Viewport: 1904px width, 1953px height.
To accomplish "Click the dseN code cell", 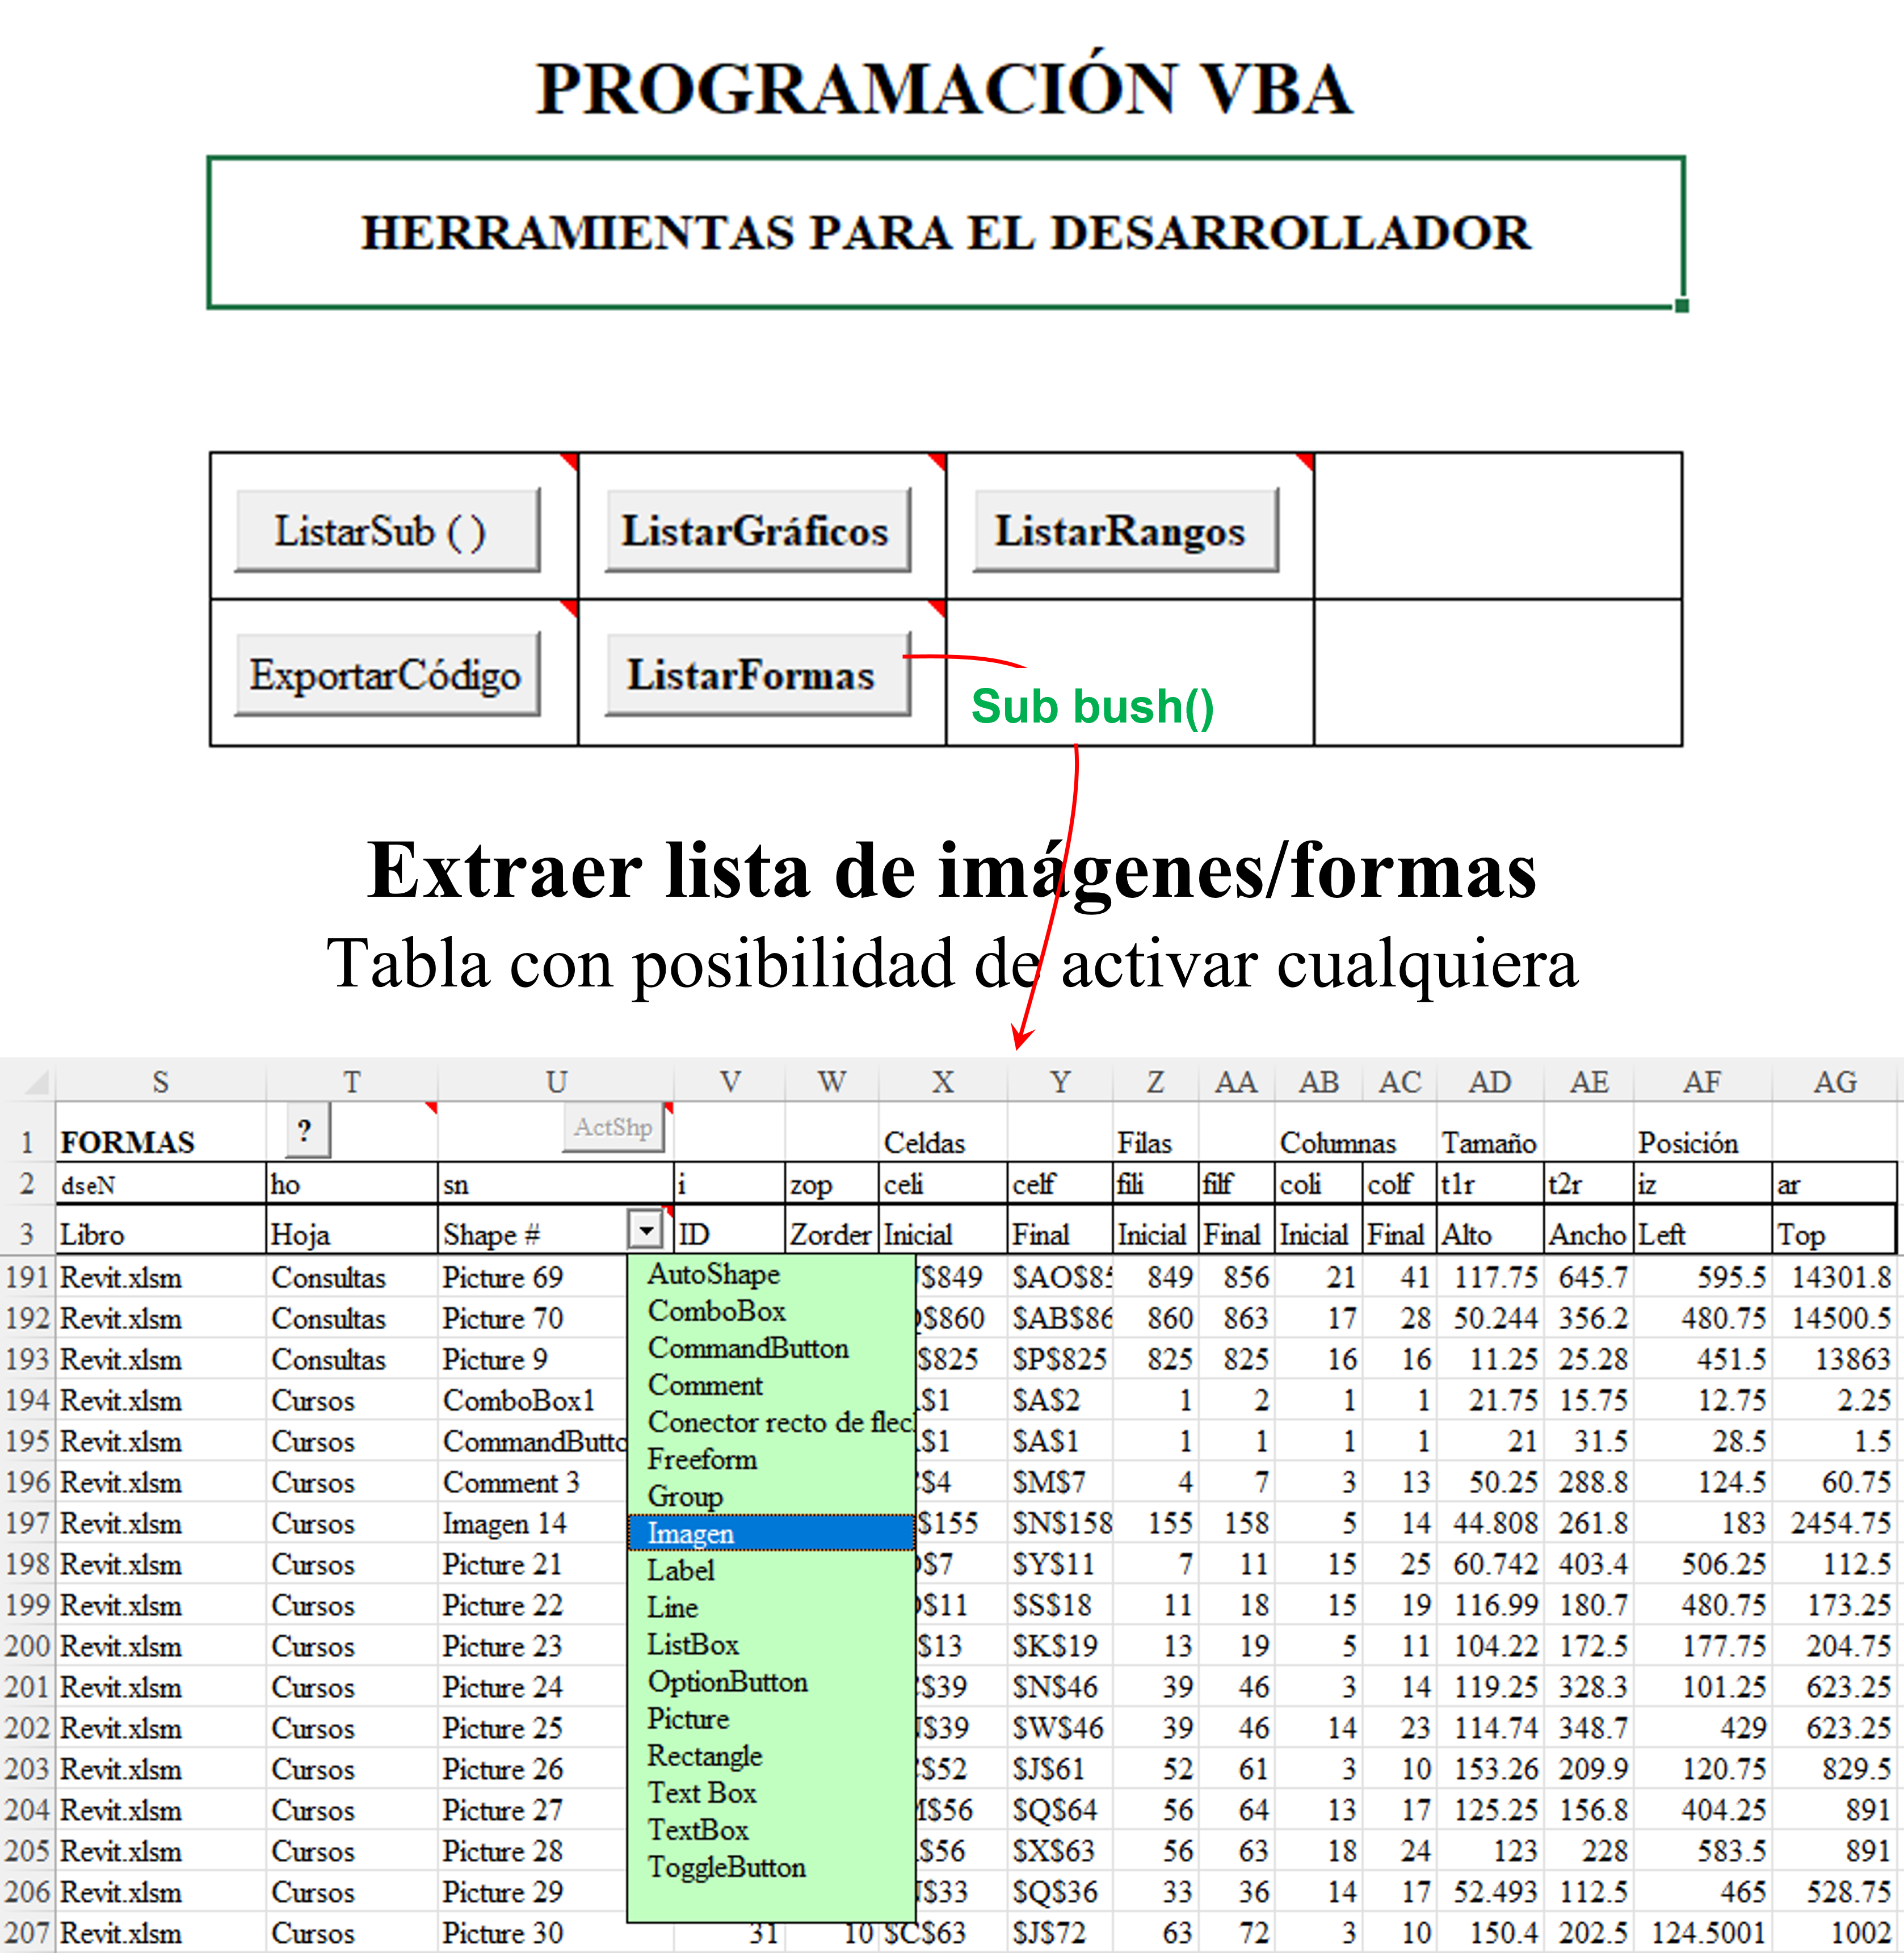I will pos(160,1184).
